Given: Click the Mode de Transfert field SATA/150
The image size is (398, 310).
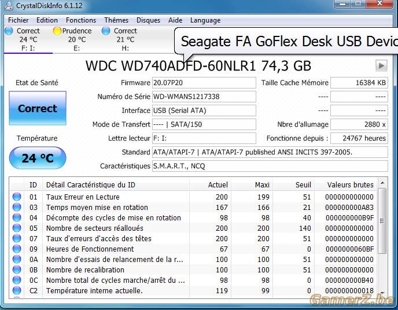Looking at the screenshot, I should 204,124.
